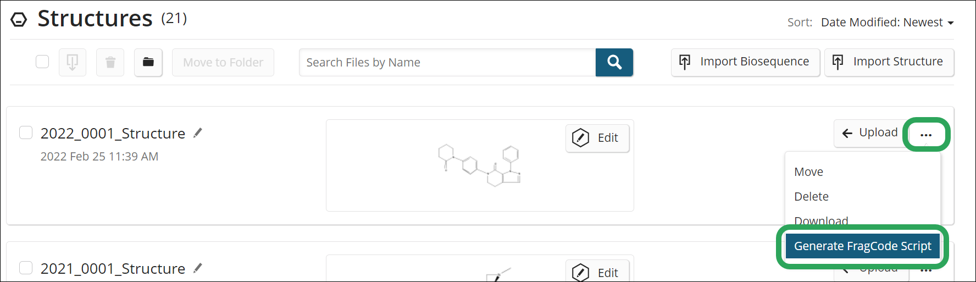Select Generate FragCode Script menu option

pyautogui.click(x=862, y=246)
